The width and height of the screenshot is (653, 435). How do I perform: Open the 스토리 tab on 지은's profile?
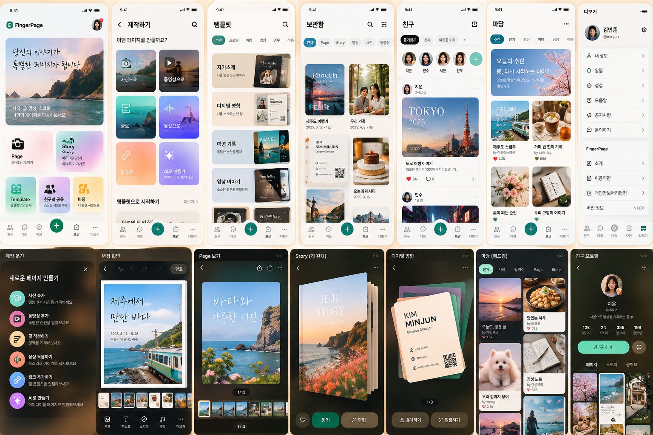click(x=611, y=364)
